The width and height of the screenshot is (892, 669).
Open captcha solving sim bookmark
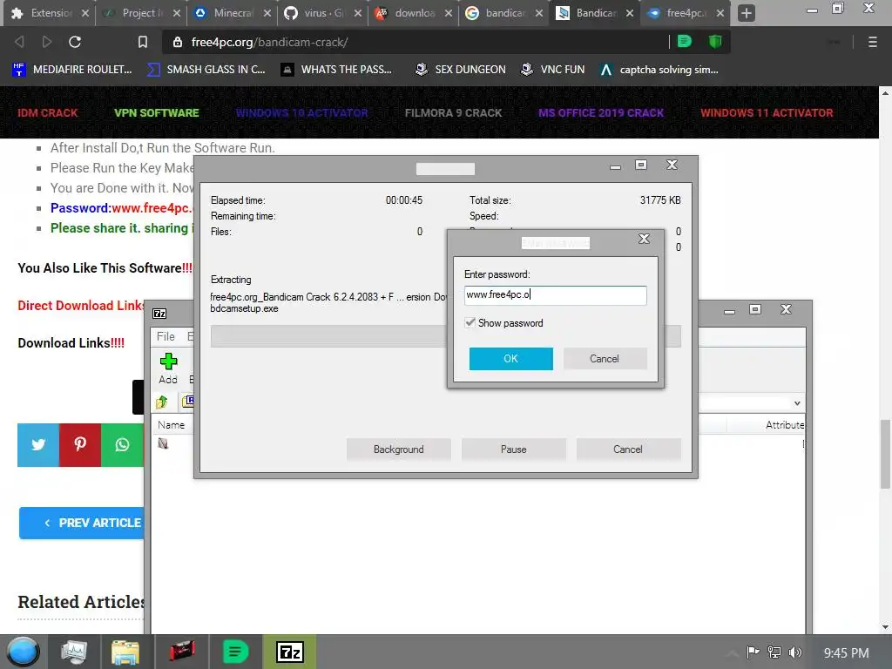[659, 70]
